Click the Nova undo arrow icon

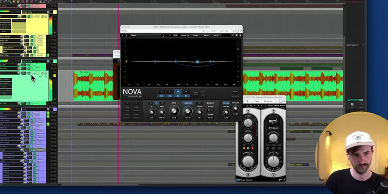click(122, 35)
